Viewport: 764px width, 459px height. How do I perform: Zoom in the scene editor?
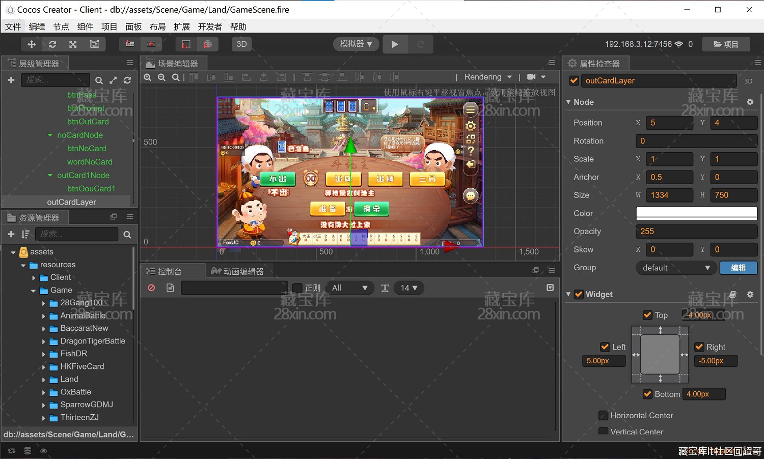pos(148,77)
